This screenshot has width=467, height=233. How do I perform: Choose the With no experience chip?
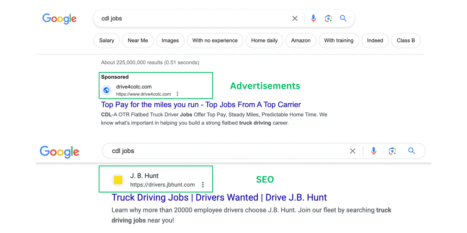[215, 40]
